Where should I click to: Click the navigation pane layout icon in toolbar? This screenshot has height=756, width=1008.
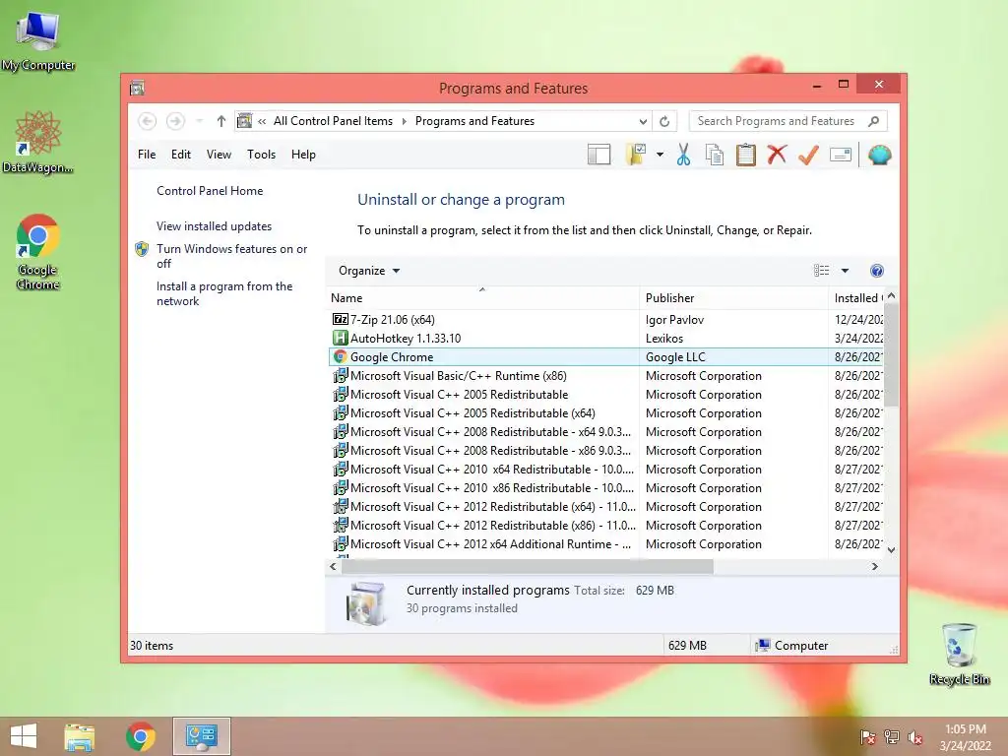598,155
